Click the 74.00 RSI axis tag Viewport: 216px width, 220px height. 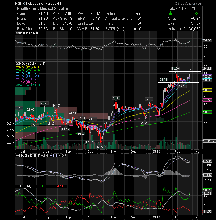(207, 40)
